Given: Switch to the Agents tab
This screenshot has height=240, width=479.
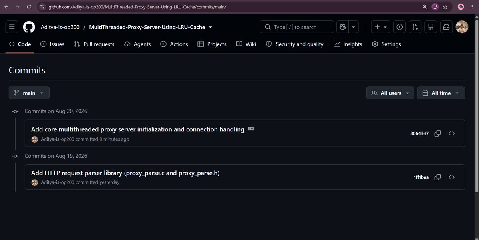Looking at the screenshot, I should (x=137, y=44).
